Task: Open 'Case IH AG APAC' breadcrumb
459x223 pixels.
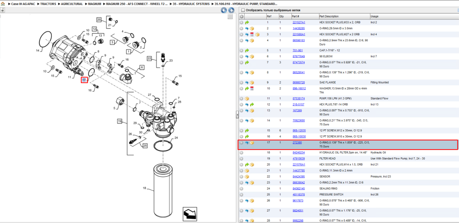Action: pos(23,4)
